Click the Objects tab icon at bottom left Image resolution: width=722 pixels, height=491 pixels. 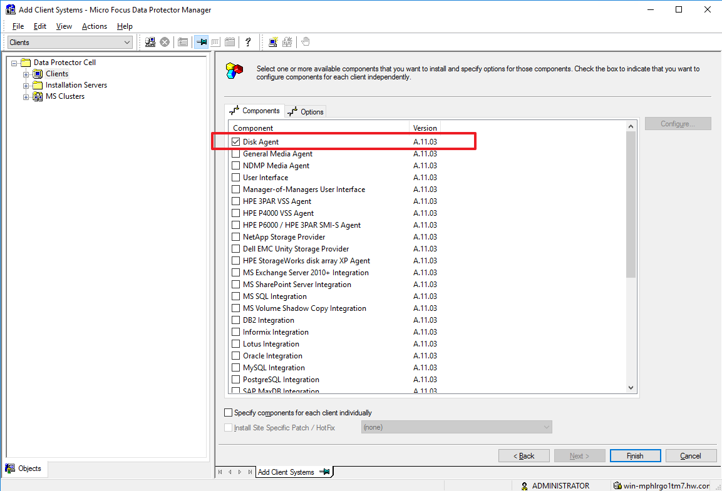(9, 468)
